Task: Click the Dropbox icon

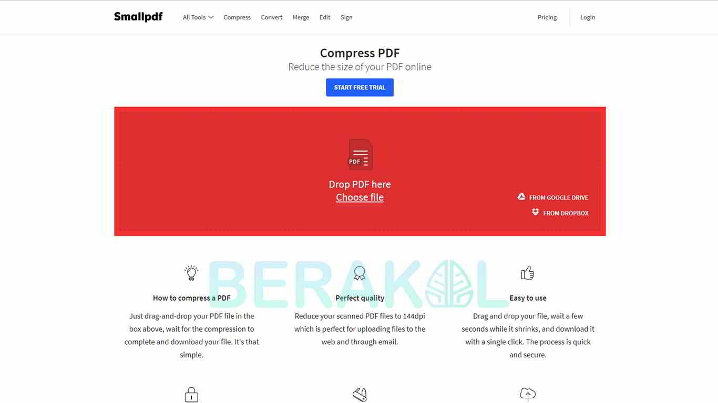Action: click(535, 212)
